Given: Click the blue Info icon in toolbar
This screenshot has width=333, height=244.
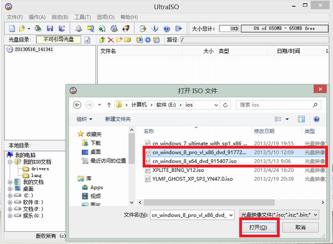Looking at the screenshot, I should pyautogui.click(x=155, y=28).
